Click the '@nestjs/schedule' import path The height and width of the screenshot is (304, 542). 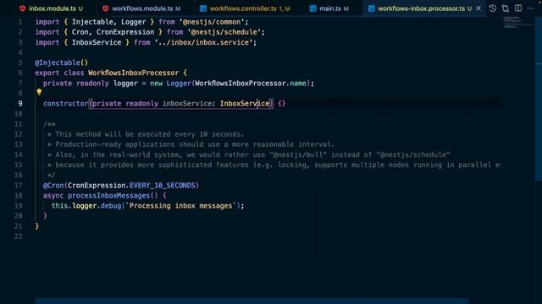coord(224,32)
